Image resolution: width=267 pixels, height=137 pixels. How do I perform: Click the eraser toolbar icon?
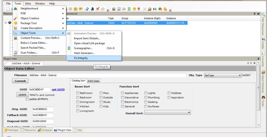click(x=102, y=9)
